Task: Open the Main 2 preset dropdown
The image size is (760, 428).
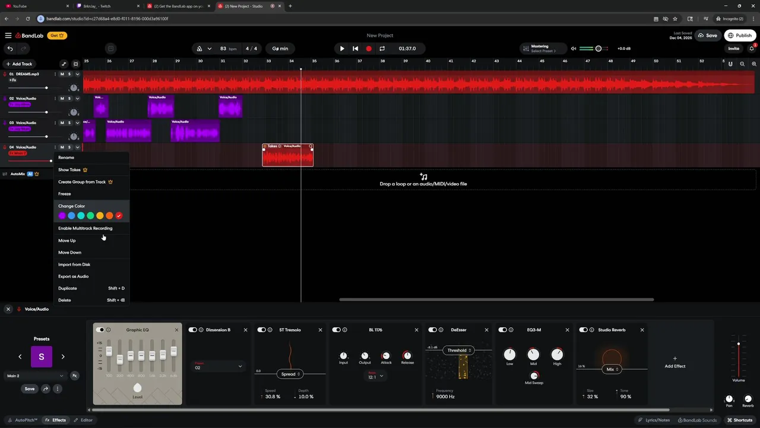Action: [35, 376]
